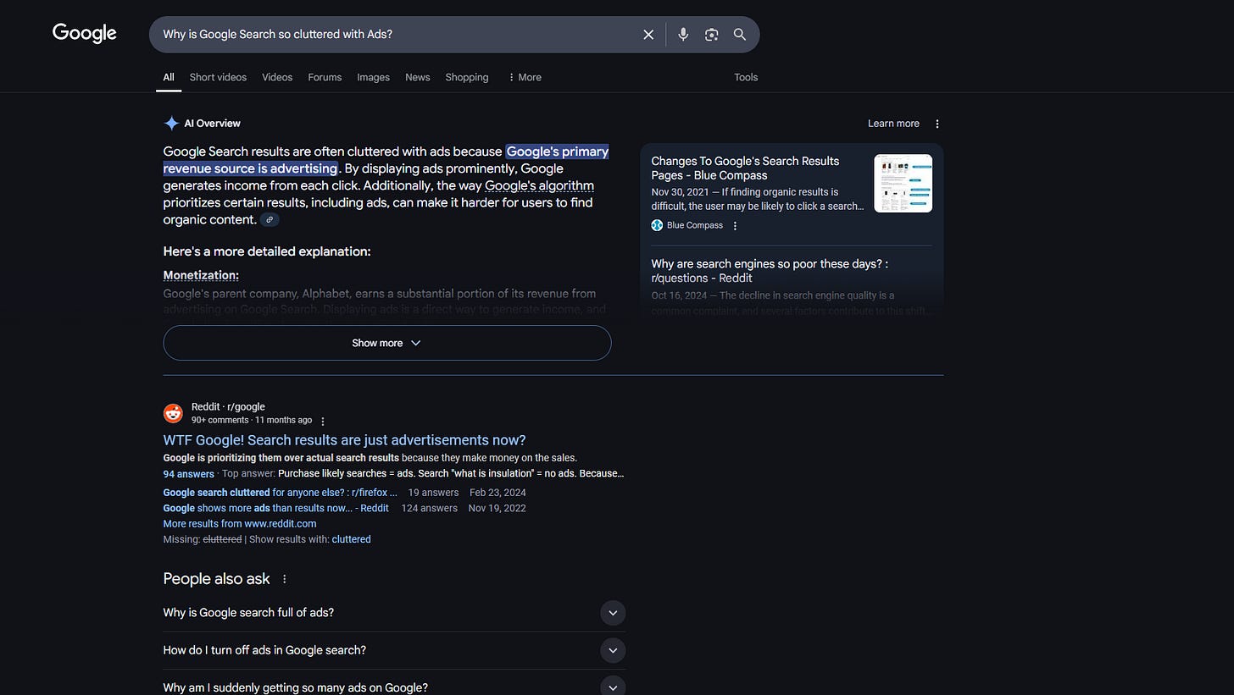Screen dimensions: 1234x695
Task: Switch to the News tab
Action: click(x=418, y=77)
